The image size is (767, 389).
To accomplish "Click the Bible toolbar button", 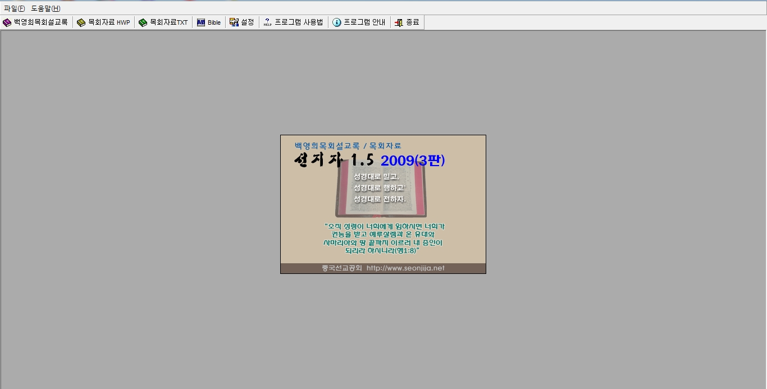I will pos(208,22).
